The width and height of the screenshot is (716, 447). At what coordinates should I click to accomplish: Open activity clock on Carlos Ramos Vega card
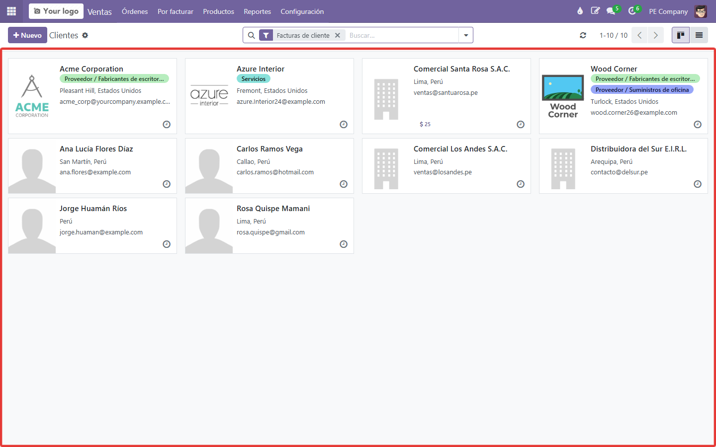pos(344,184)
